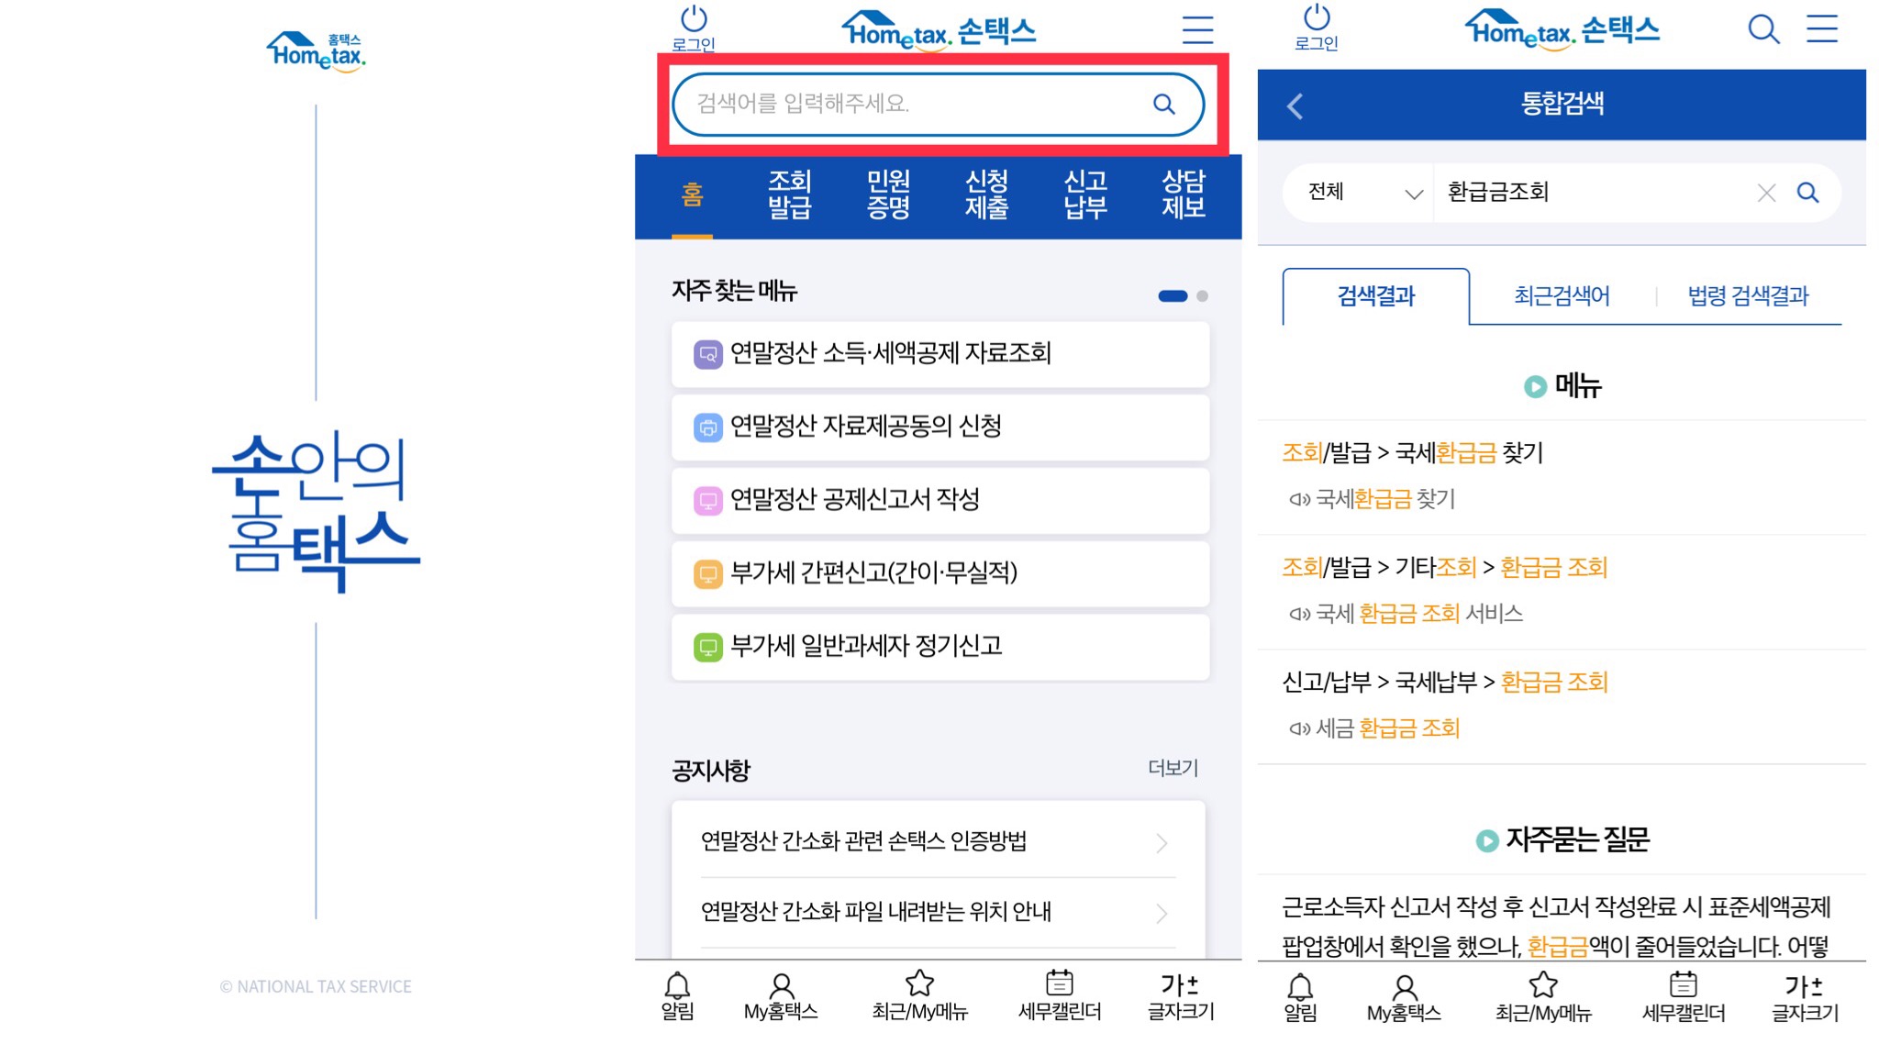This screenshot has height=1044, width=1879.
Task: Tap login power icon on home screen
Action: coord(694,28)
